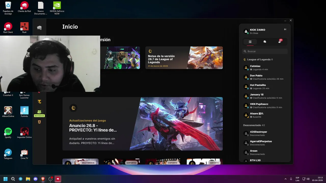
Task: Open the Windows Start menu
Action: [x=5, y=179]
